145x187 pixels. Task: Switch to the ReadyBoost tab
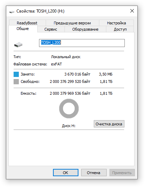tap(27, 23)
